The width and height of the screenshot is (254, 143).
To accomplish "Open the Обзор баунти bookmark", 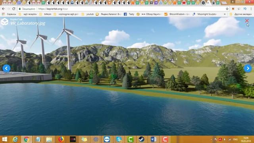I will [149, 14].
